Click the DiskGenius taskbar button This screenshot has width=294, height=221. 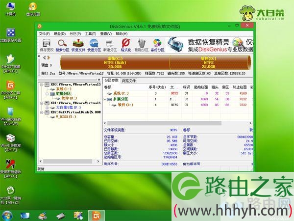point(96,216)
